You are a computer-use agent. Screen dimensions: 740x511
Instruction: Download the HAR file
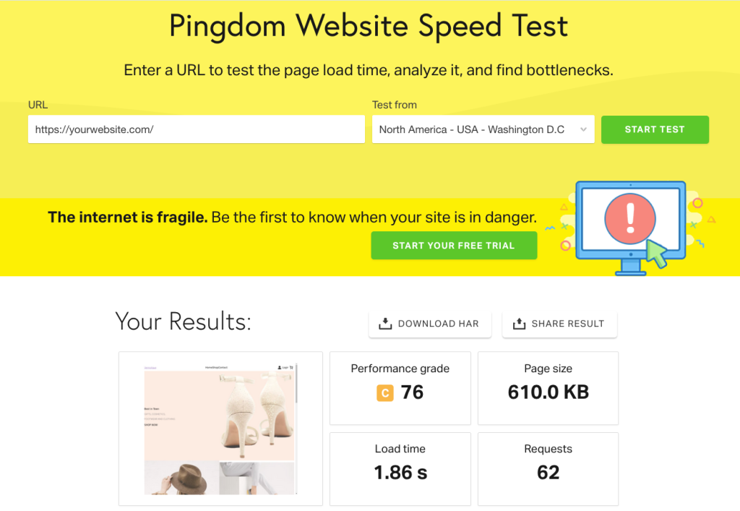429,323
